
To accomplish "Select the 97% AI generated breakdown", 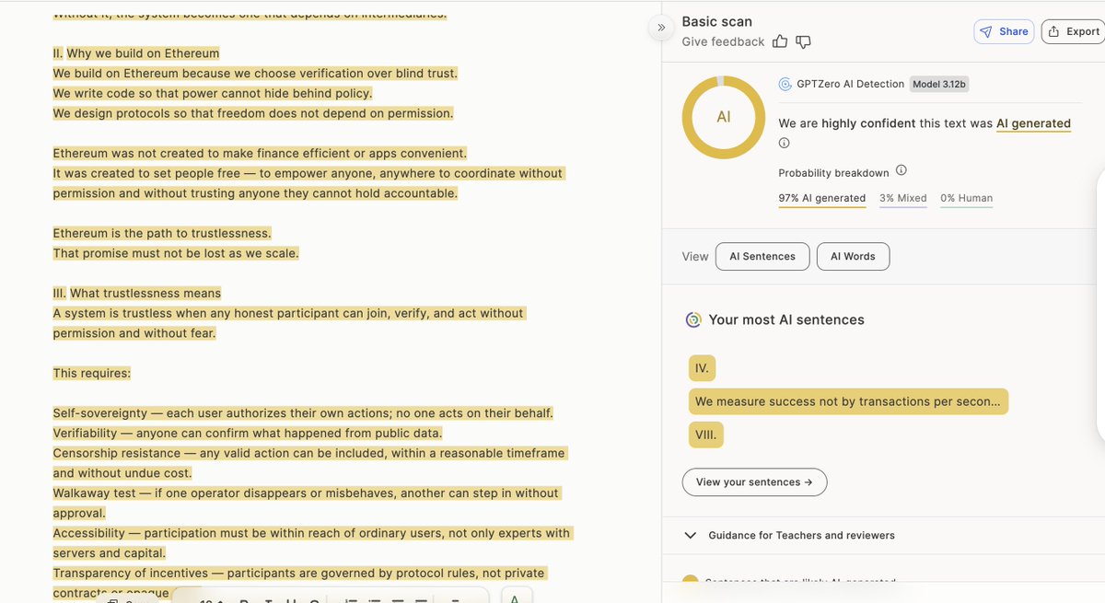I will [x=822, y=198].
